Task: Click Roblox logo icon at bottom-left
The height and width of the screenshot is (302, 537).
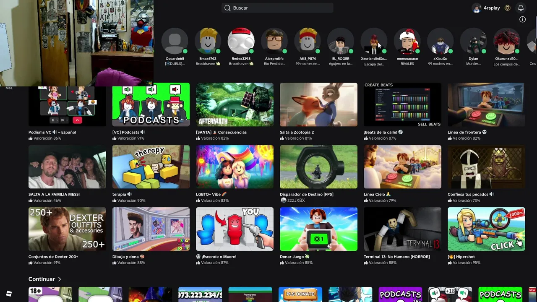Action: pos(9,294)
